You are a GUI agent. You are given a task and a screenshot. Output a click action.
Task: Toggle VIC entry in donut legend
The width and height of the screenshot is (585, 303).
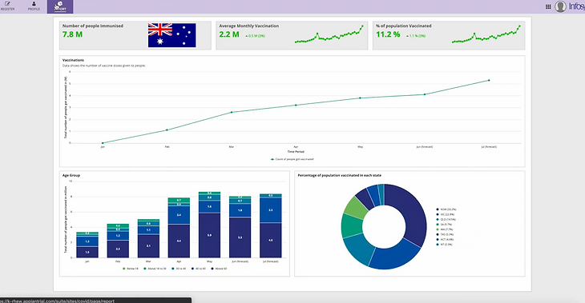click(445, 214)
